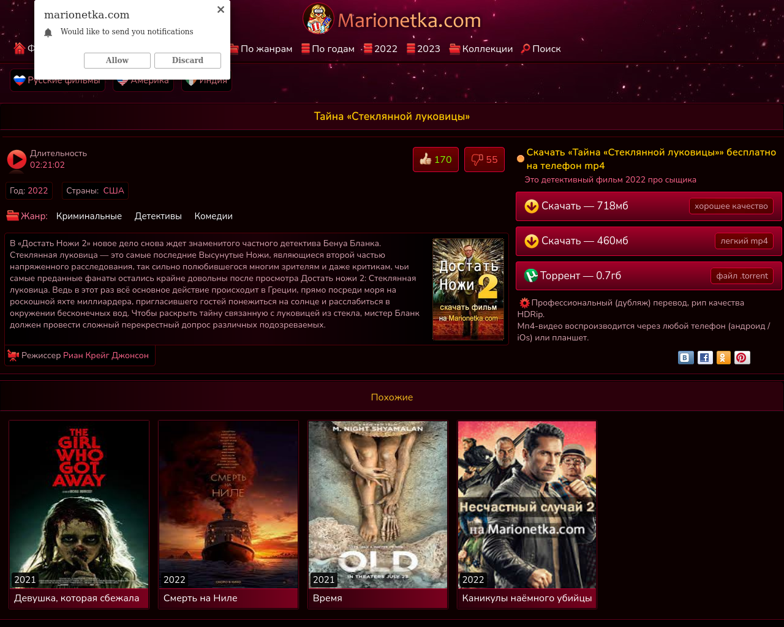Click the download arrow icon for 718мб
Screen dimensions: 784x627
(x=531, y=206)
